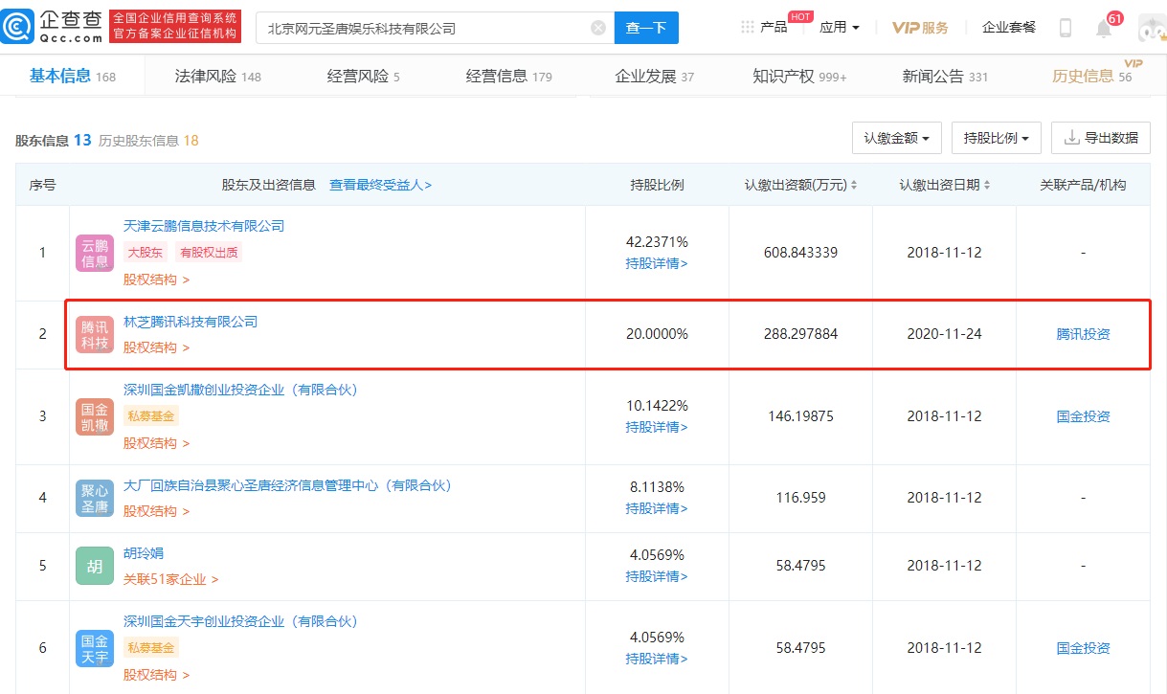The image size is (1167, 694).
Task: Click the 云鹏信息 shareholder avatar
Action: tap(94, 252)
